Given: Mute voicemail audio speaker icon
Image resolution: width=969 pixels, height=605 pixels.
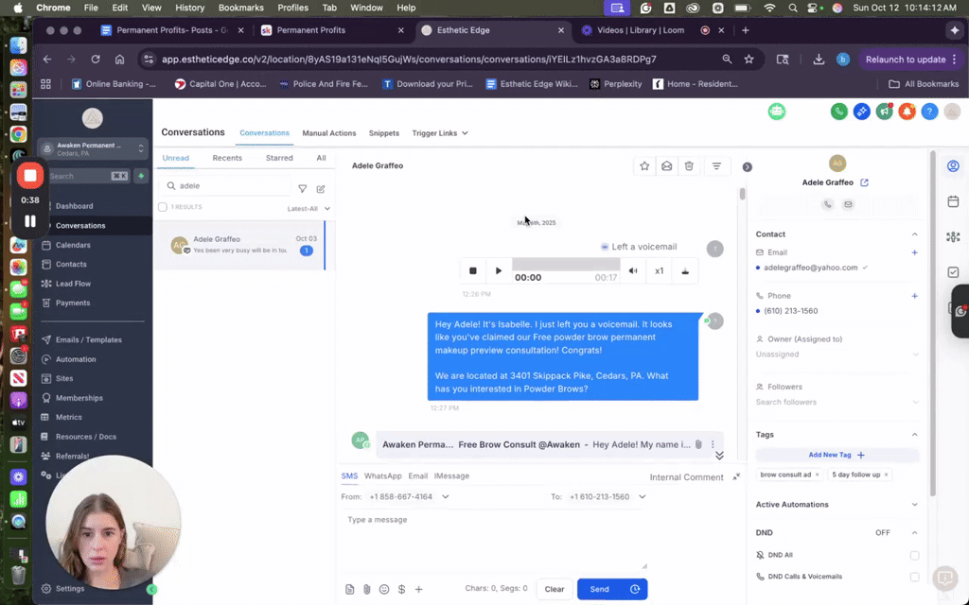Looking at the screenshot, I should click(x=633, y=271).
